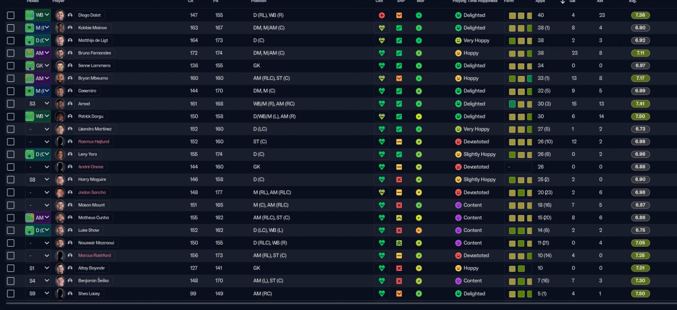Screen dimensions: 677x310
Task: Click Jadon Sancho's yellow morale icon
Action: click(x=419, y=193)
